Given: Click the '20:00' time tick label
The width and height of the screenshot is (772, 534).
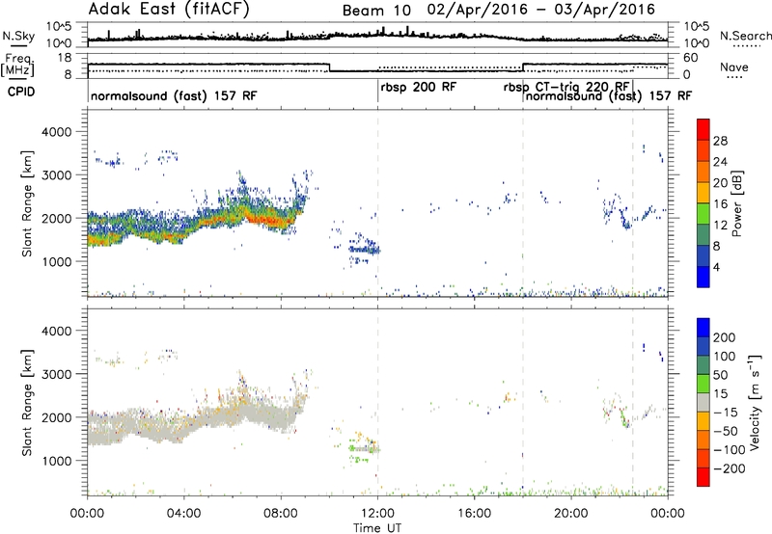Looking at the screenshot, I should pyautogui.click(x=571, y=514).
